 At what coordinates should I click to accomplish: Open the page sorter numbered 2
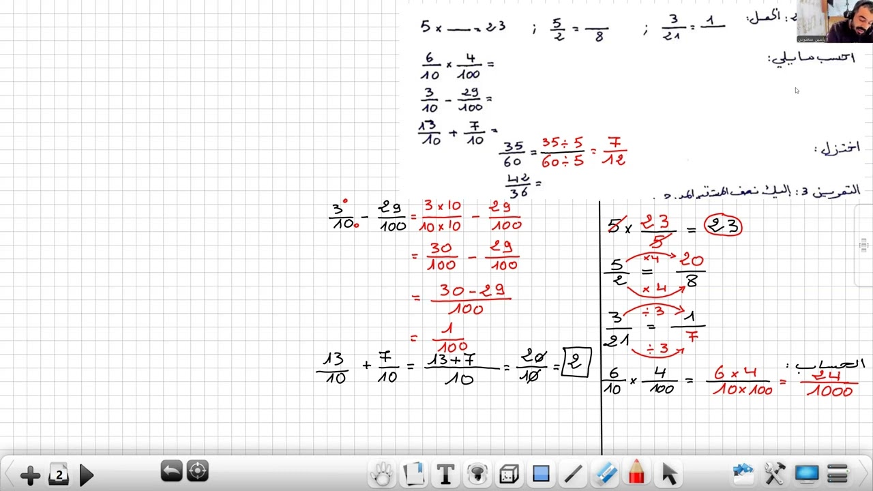(x=59, y=475)
